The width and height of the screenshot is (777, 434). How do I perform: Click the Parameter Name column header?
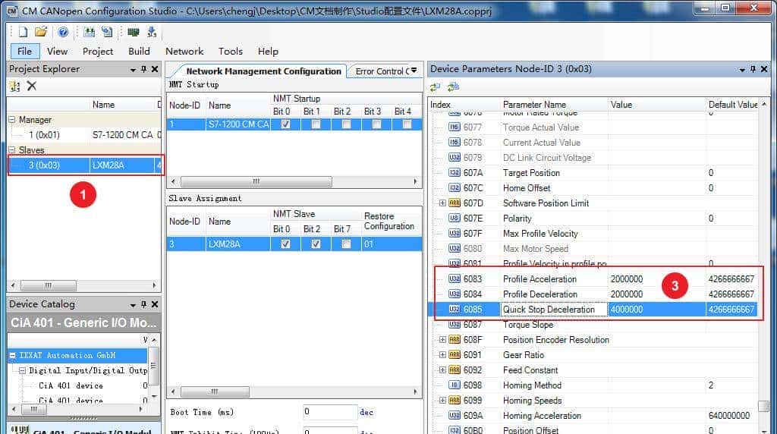point(534,105)
